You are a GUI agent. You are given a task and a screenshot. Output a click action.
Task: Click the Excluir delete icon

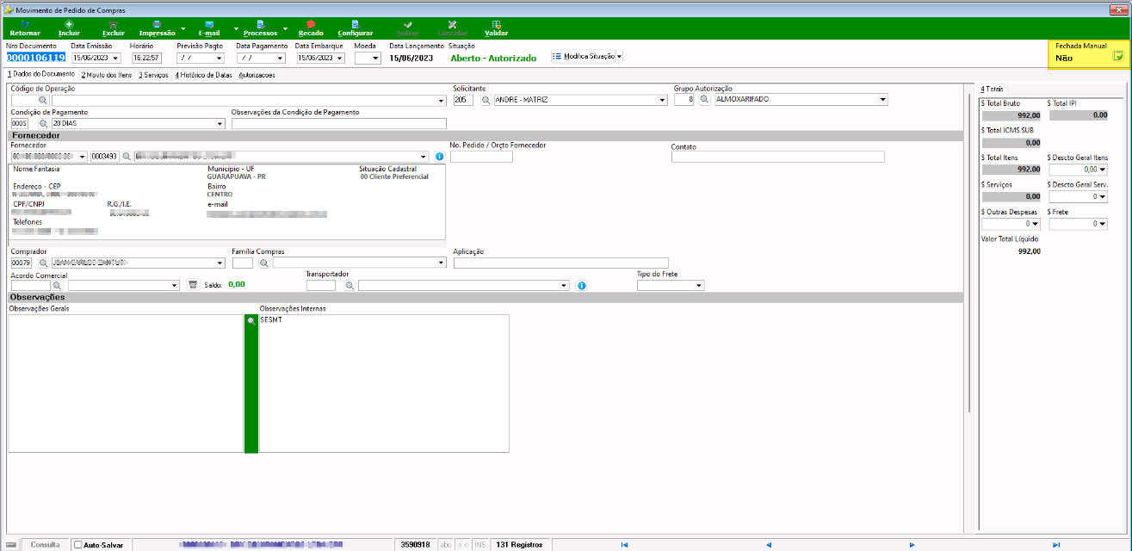[113, 28]
